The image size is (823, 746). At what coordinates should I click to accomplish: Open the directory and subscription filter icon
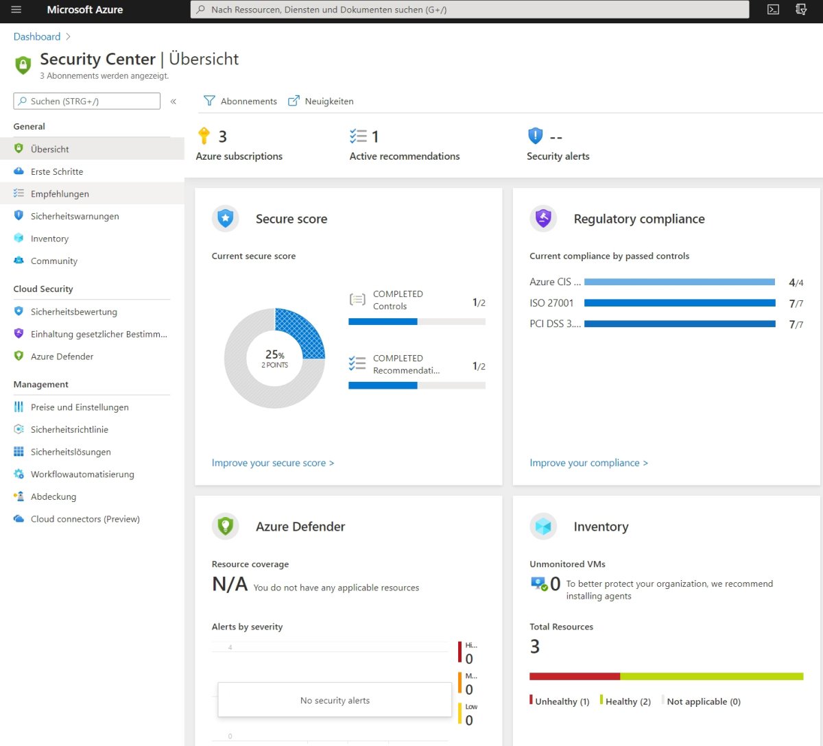tap(800, 10)
